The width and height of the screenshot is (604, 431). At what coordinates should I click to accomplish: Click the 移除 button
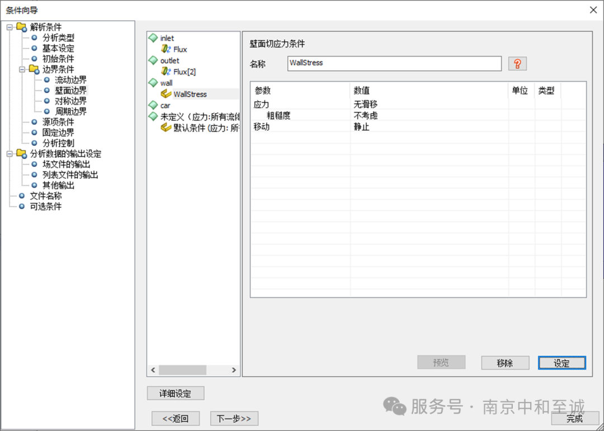(505, 363)
